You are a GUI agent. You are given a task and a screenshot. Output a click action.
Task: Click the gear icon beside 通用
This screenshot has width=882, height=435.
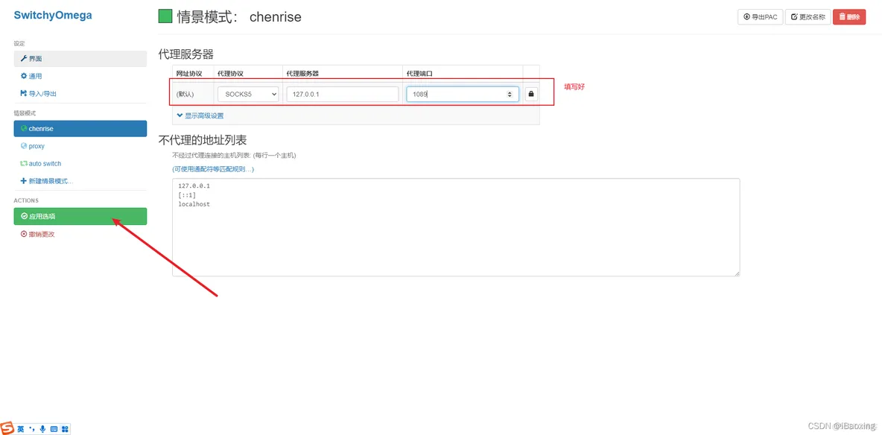pos(24,76)
